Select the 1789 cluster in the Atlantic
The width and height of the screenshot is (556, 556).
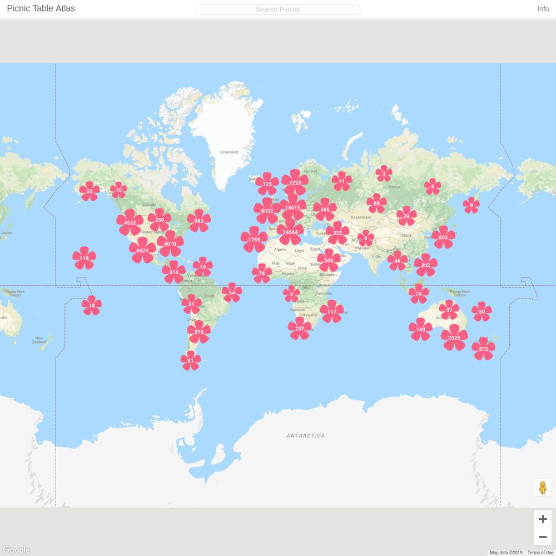tap(254, 239)
